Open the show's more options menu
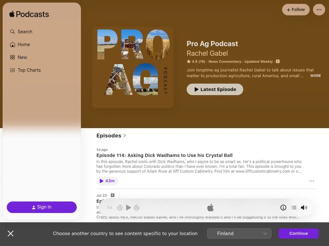 coord(319,10)
